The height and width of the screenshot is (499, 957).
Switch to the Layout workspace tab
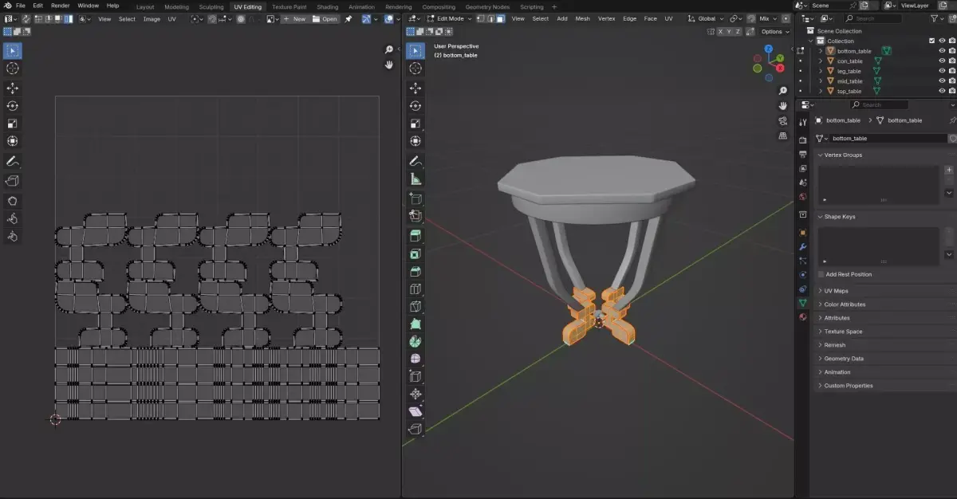(x=145, y=6)
